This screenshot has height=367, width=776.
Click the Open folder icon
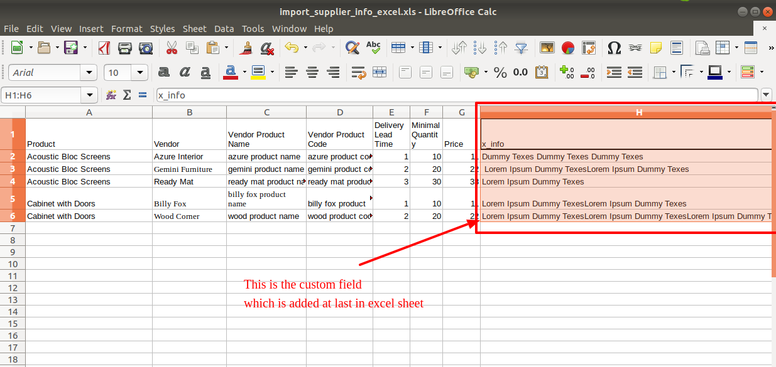pyautogui.click(x=44, y=48)
